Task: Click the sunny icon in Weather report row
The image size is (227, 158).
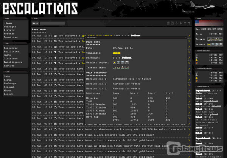Action: (114, 62)
